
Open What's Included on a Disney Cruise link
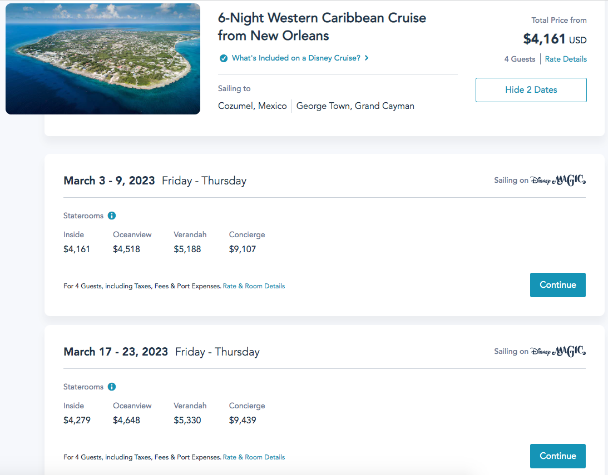pos(296,58)
